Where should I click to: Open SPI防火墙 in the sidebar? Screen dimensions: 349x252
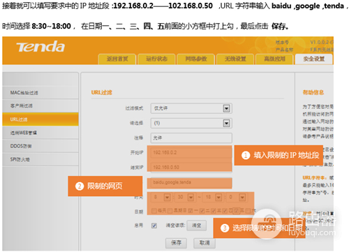40,159
